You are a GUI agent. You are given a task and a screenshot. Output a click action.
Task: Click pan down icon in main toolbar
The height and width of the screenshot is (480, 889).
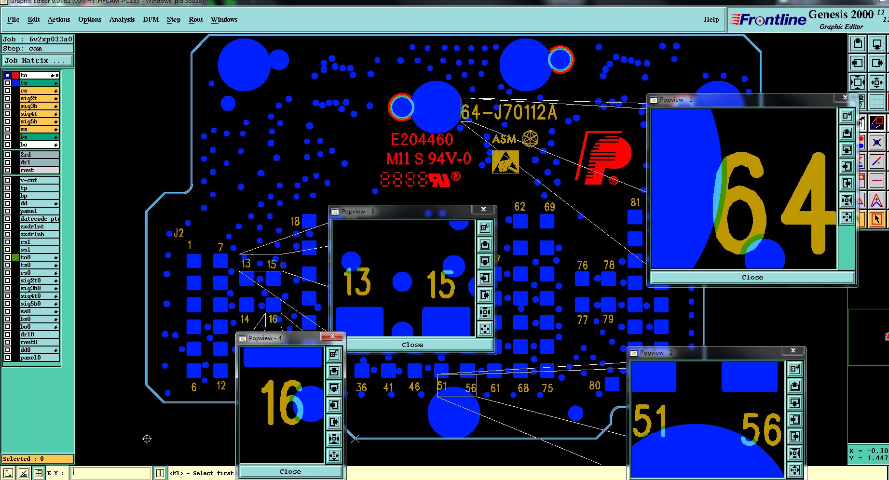tap(877, 44)
